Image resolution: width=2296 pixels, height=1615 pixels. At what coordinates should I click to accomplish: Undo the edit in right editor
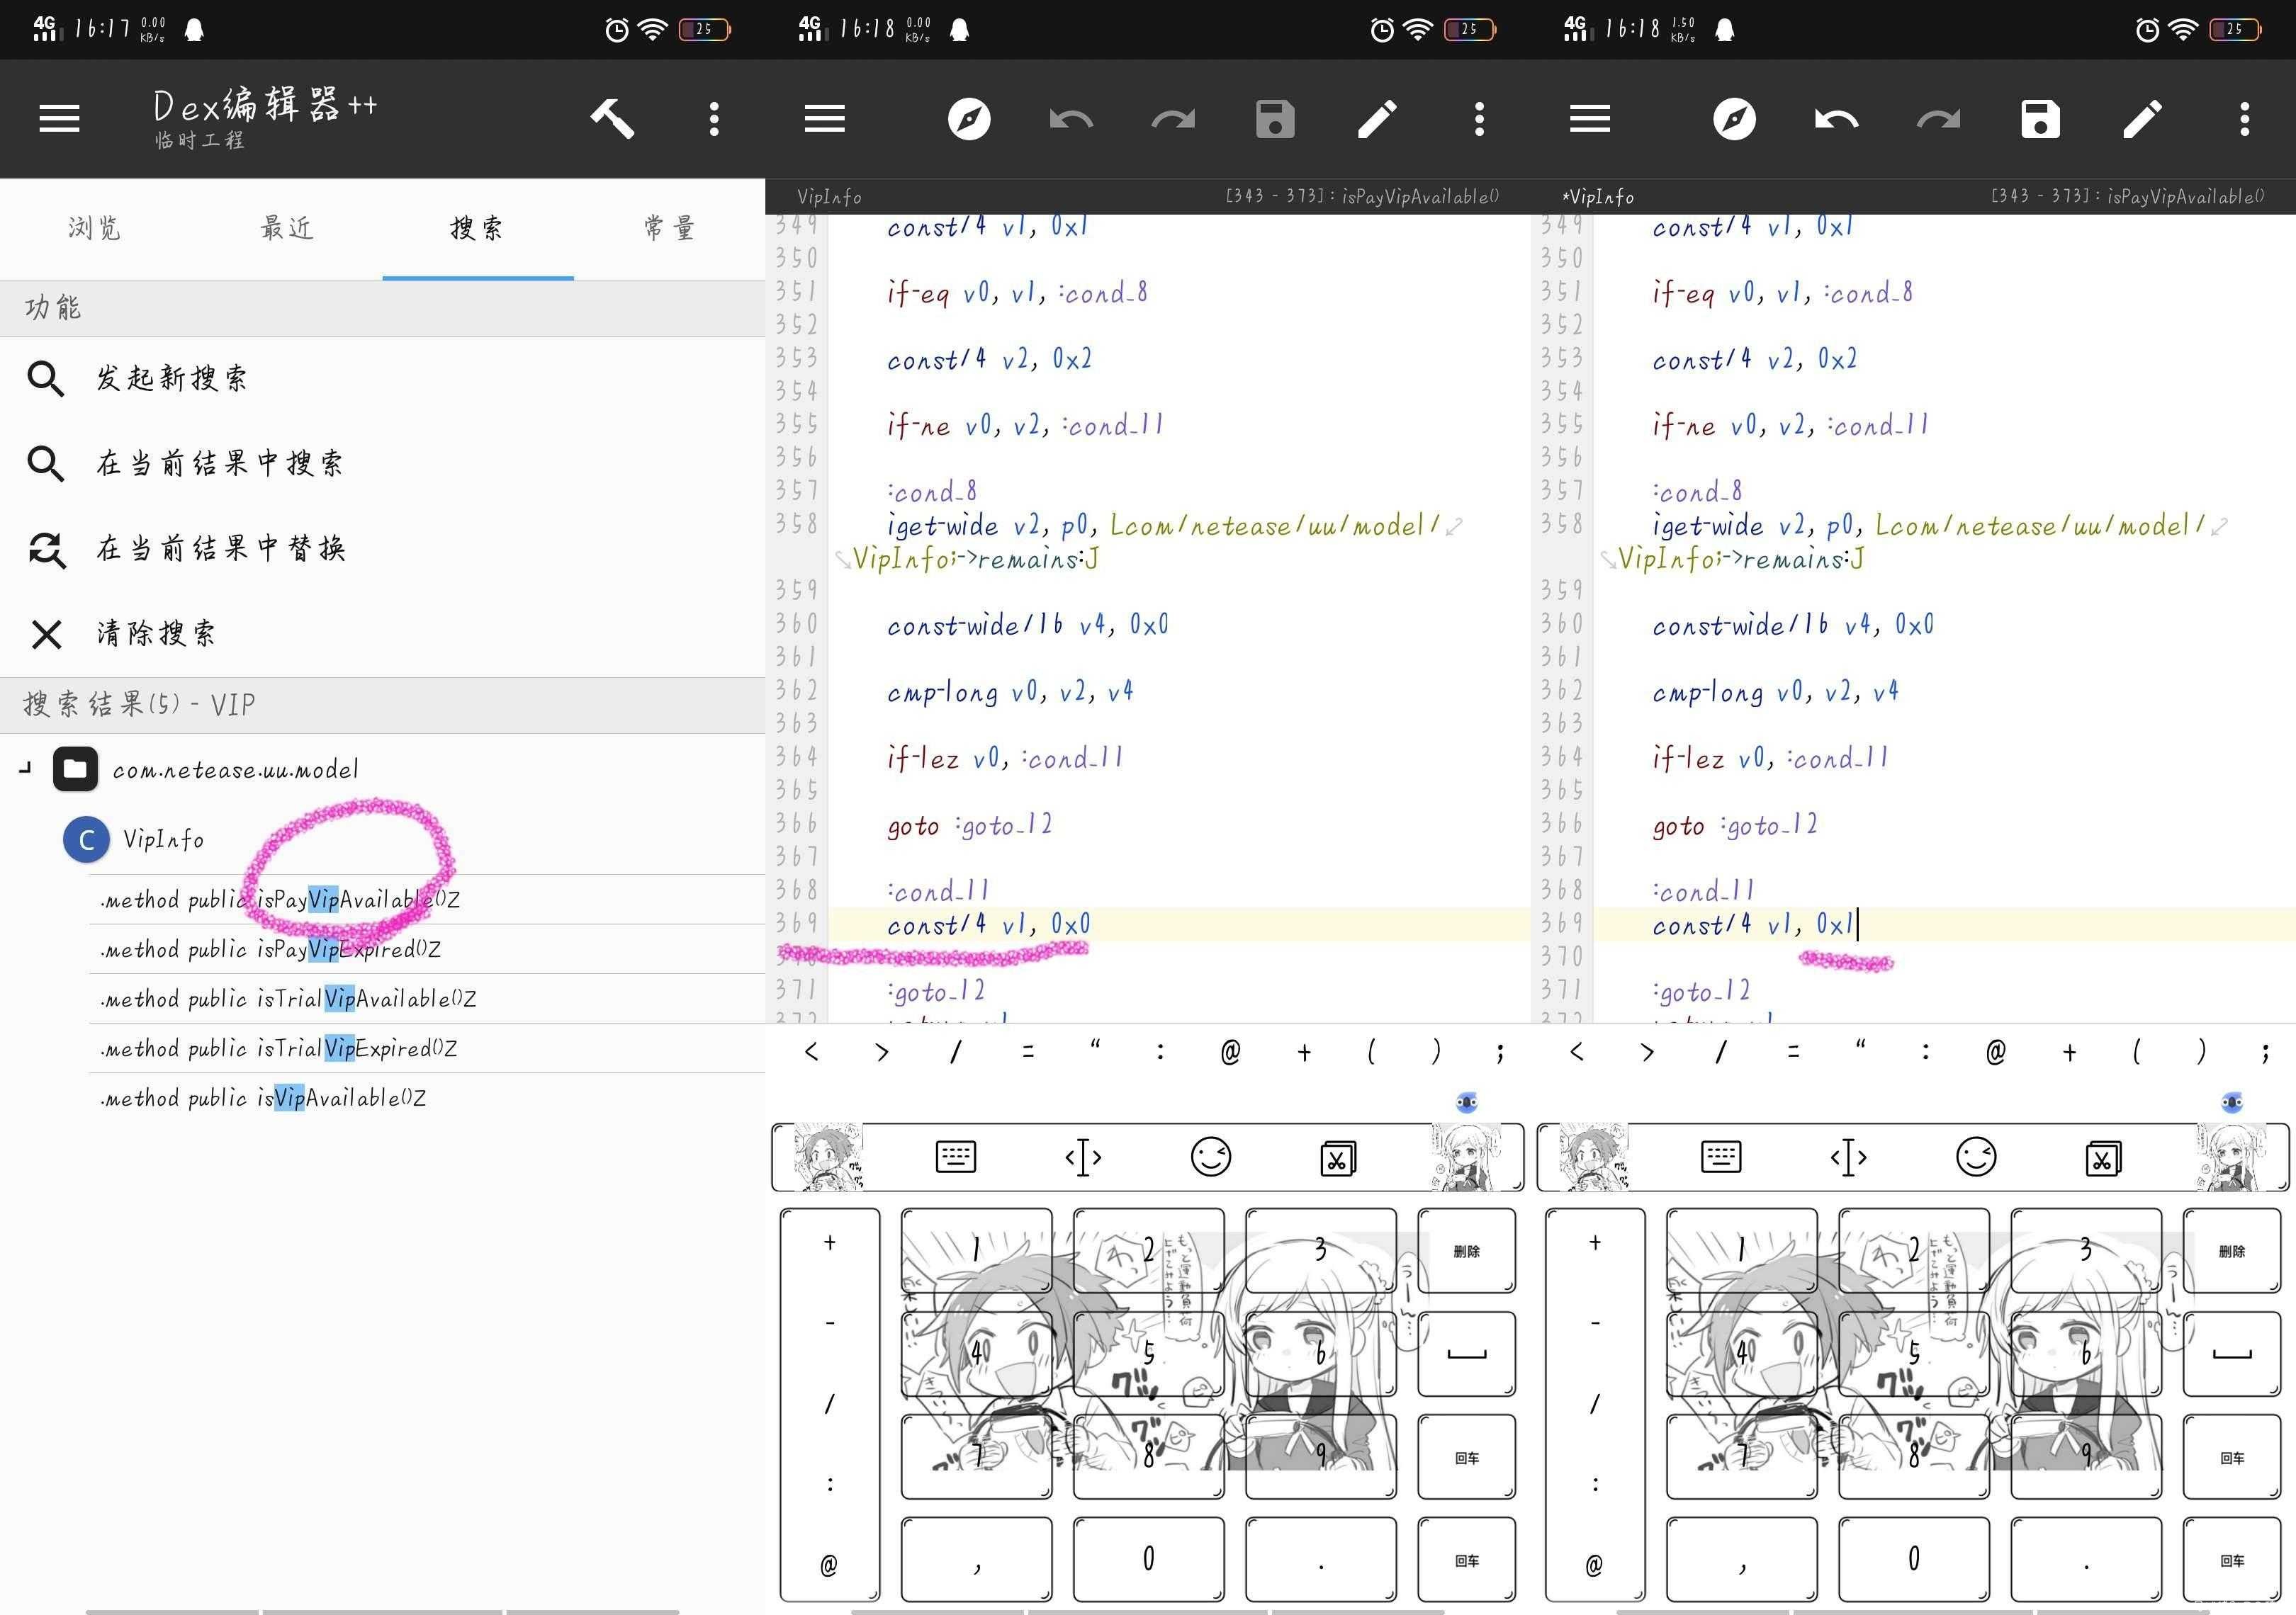[x=1837, y=120]
